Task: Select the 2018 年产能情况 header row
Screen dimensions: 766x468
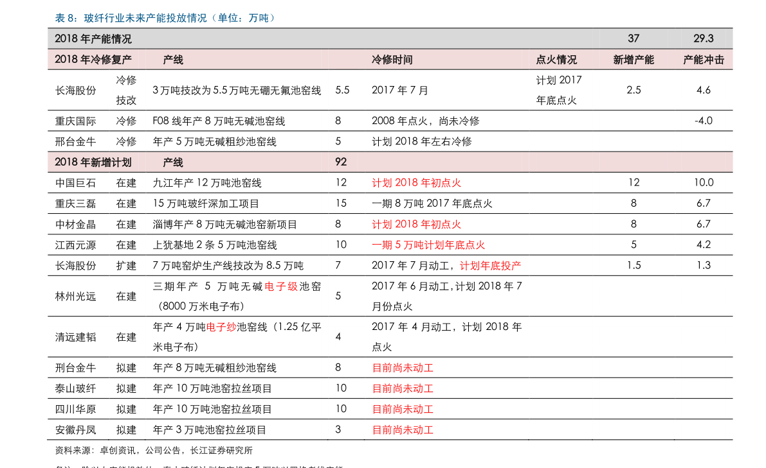Action: 390,39
